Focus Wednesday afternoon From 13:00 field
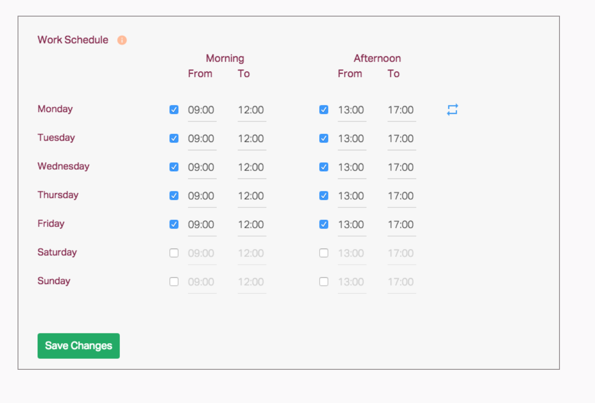The width and height of the screenshot is (595, 403). click(352, 167)
